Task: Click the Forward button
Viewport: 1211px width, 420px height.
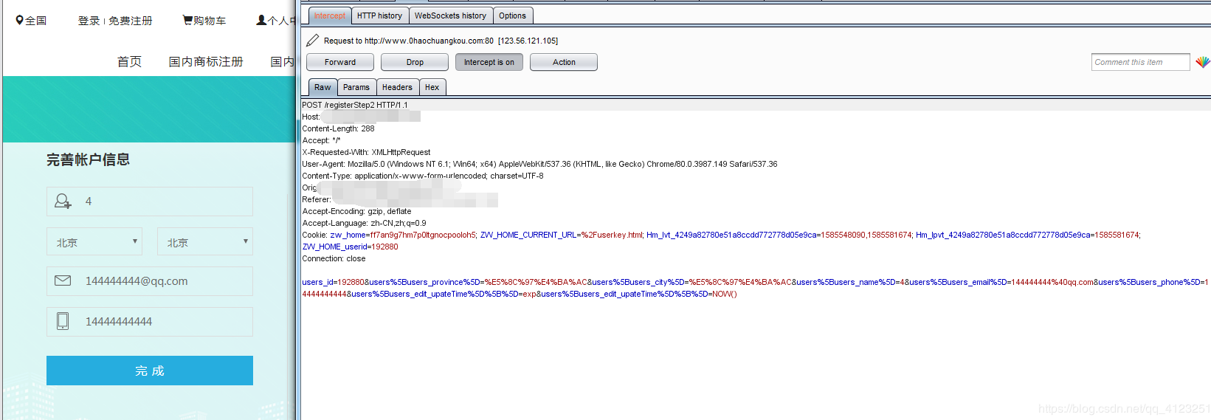Action: click(340, 62)
